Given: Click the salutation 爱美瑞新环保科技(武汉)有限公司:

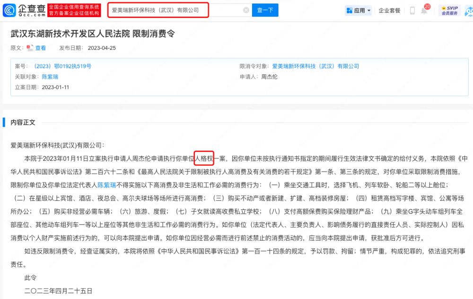Looking at the screenshot, I should tap(57, 145).
